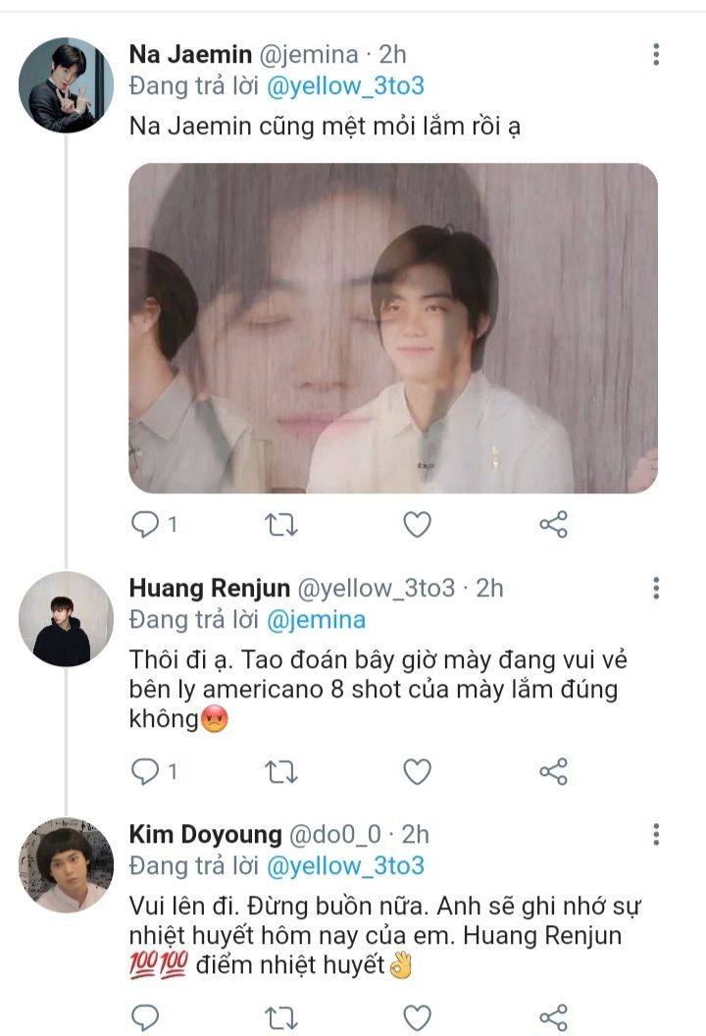This screenshot has width=706, height=1036.
Task: Share Huang Renjun's tweet
Action: coord(554,772)
